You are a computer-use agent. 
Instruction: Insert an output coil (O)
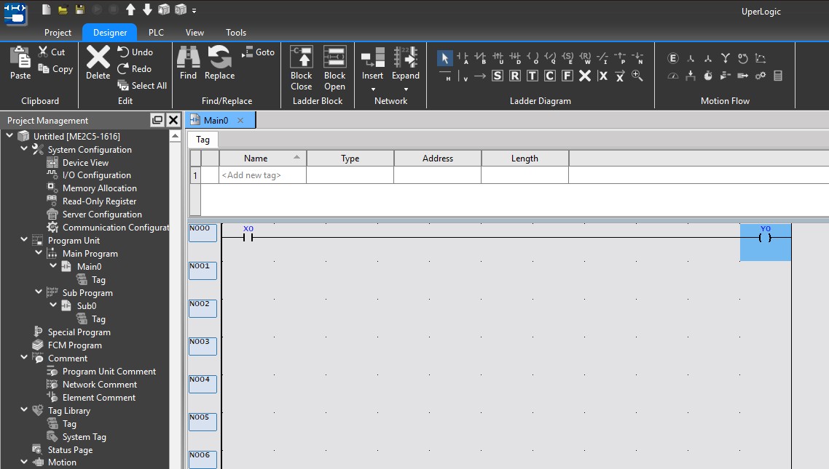tap(533, 57)
